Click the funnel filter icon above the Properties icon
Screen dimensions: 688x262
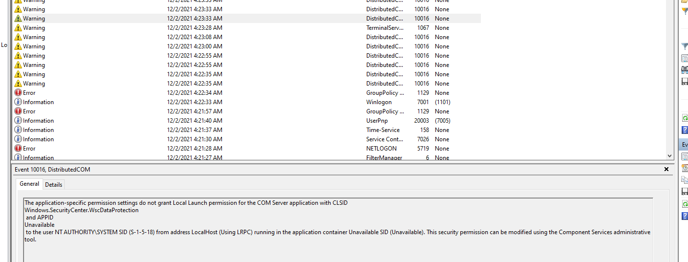point(685,47)
